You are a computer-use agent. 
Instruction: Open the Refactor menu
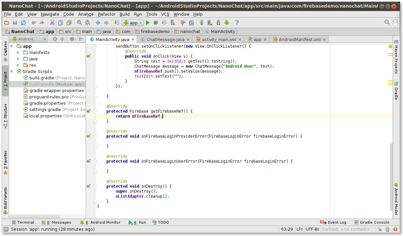pos(107,14)
